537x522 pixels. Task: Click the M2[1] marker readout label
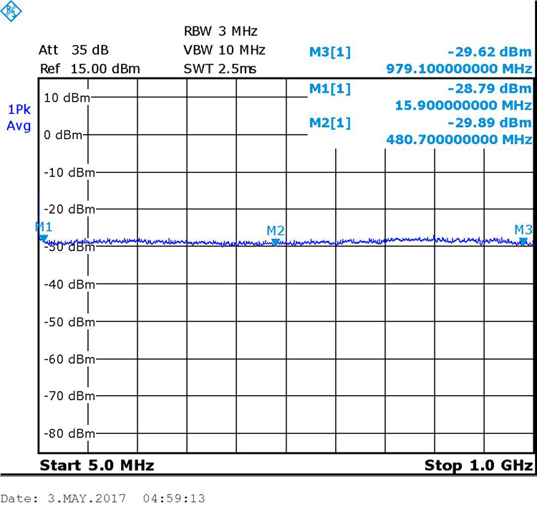330,123
